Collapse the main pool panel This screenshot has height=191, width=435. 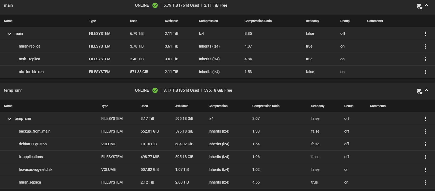[426, 5]
